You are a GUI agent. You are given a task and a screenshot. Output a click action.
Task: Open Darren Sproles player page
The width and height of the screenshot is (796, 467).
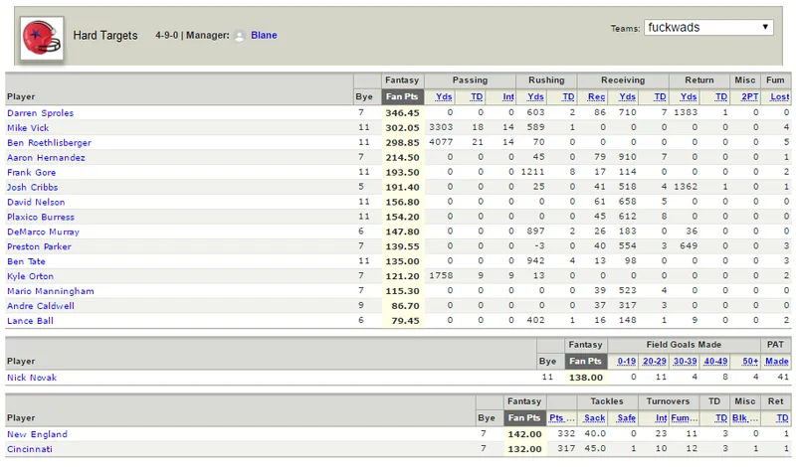[40, 113]
